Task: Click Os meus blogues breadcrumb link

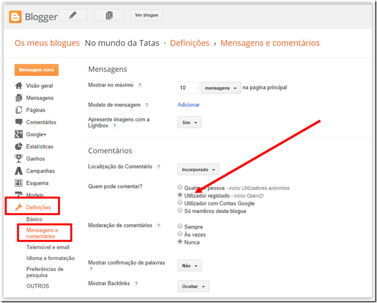Action: click(47, 43)
